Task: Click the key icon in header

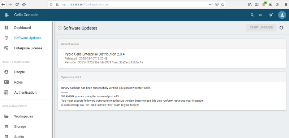Action: coord(260,15)
